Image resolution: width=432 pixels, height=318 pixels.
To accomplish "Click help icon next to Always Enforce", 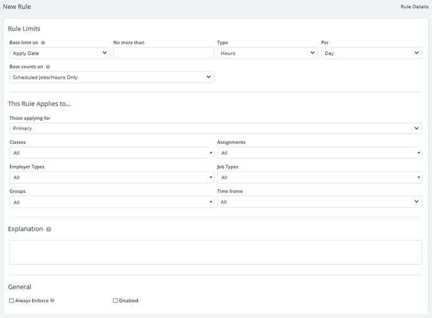I will tap(52, 300).
